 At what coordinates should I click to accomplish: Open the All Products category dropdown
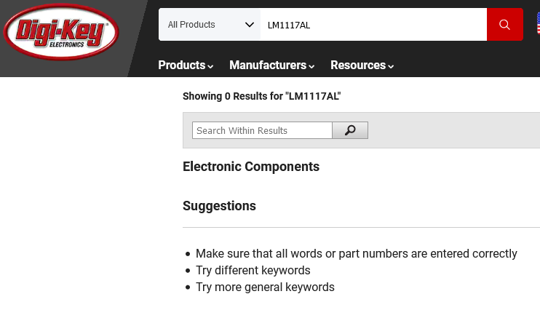pos(210,25)
